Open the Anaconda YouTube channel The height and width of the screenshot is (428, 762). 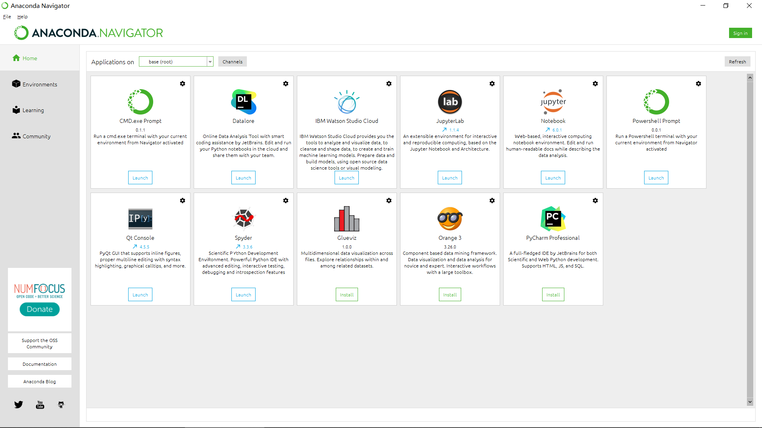[x=40, y=405]
